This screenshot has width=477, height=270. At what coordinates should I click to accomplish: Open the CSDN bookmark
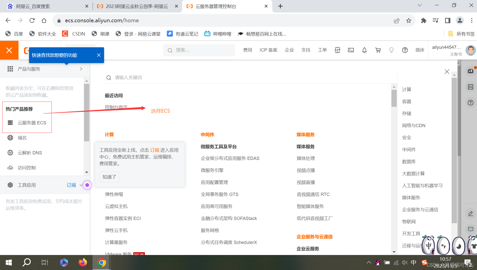[x=74, y=34]
